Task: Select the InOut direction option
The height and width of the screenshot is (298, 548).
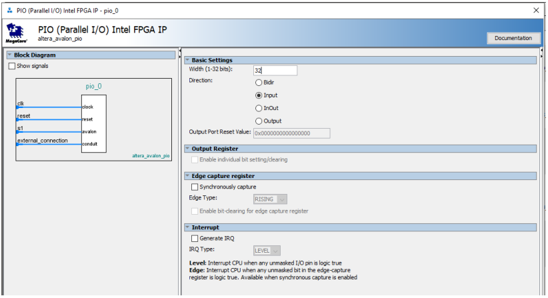Action: click(x=259, y=108)
